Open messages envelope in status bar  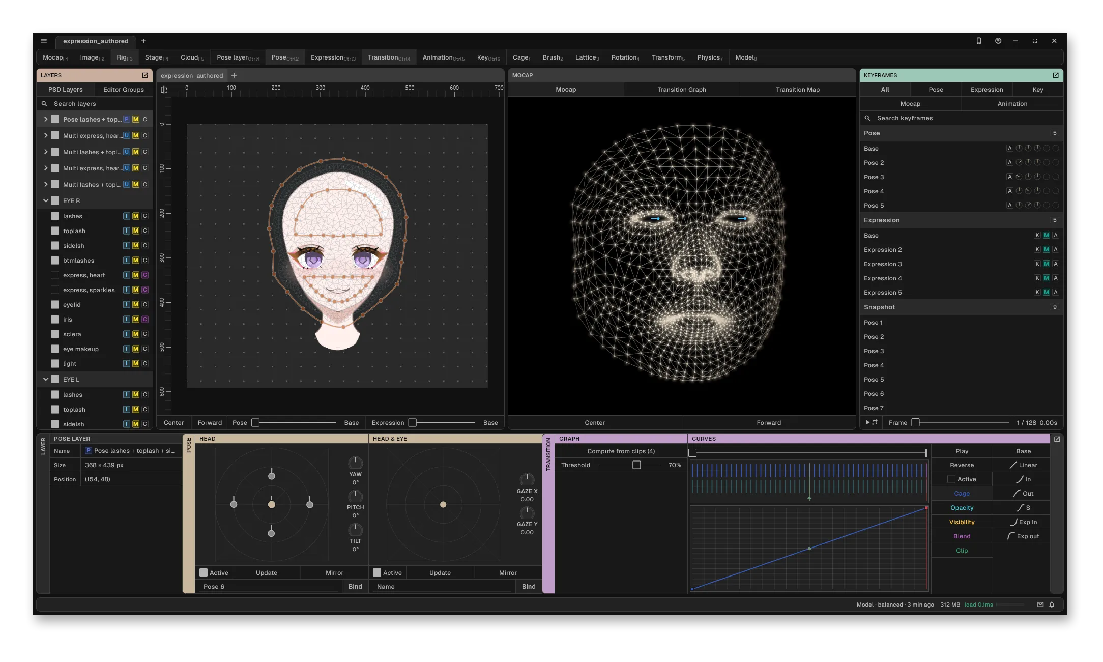tap(1040, 605)
